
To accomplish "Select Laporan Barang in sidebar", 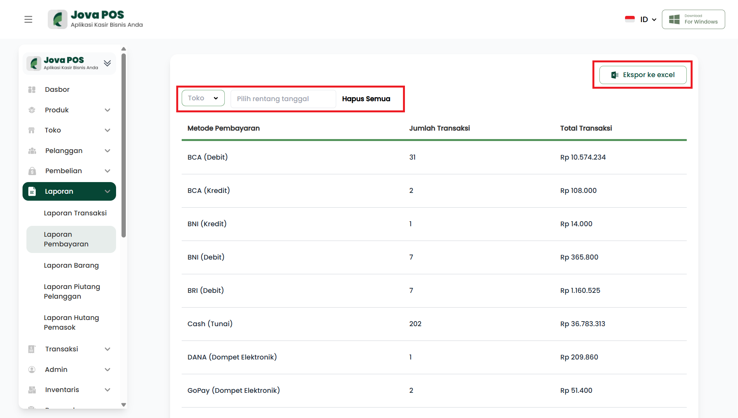I will (71, 265).
